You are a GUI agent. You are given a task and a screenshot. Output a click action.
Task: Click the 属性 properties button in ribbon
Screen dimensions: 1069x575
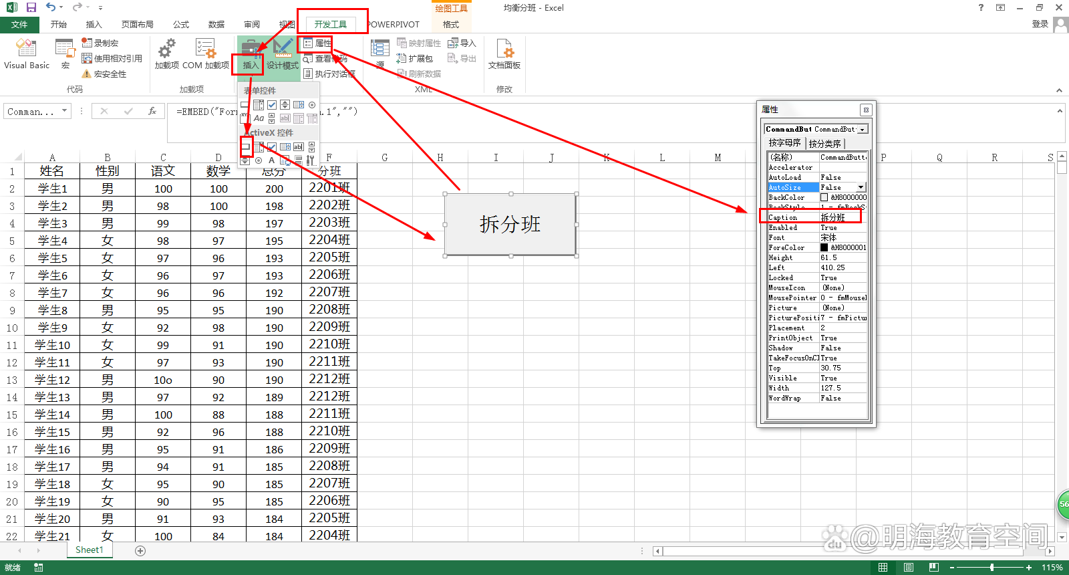[x=318, y=43]
